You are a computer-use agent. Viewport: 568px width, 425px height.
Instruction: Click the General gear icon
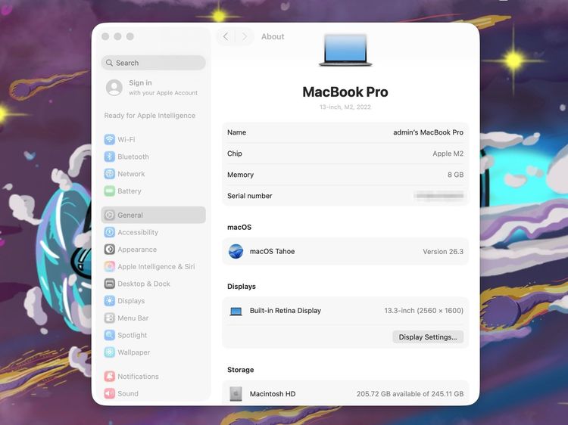coord(109,216)
